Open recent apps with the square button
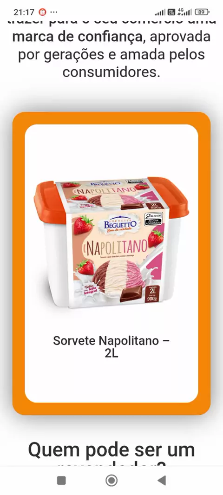Image resolution: width=223 pixels, height=495 pixels. (x=61, y=481)
